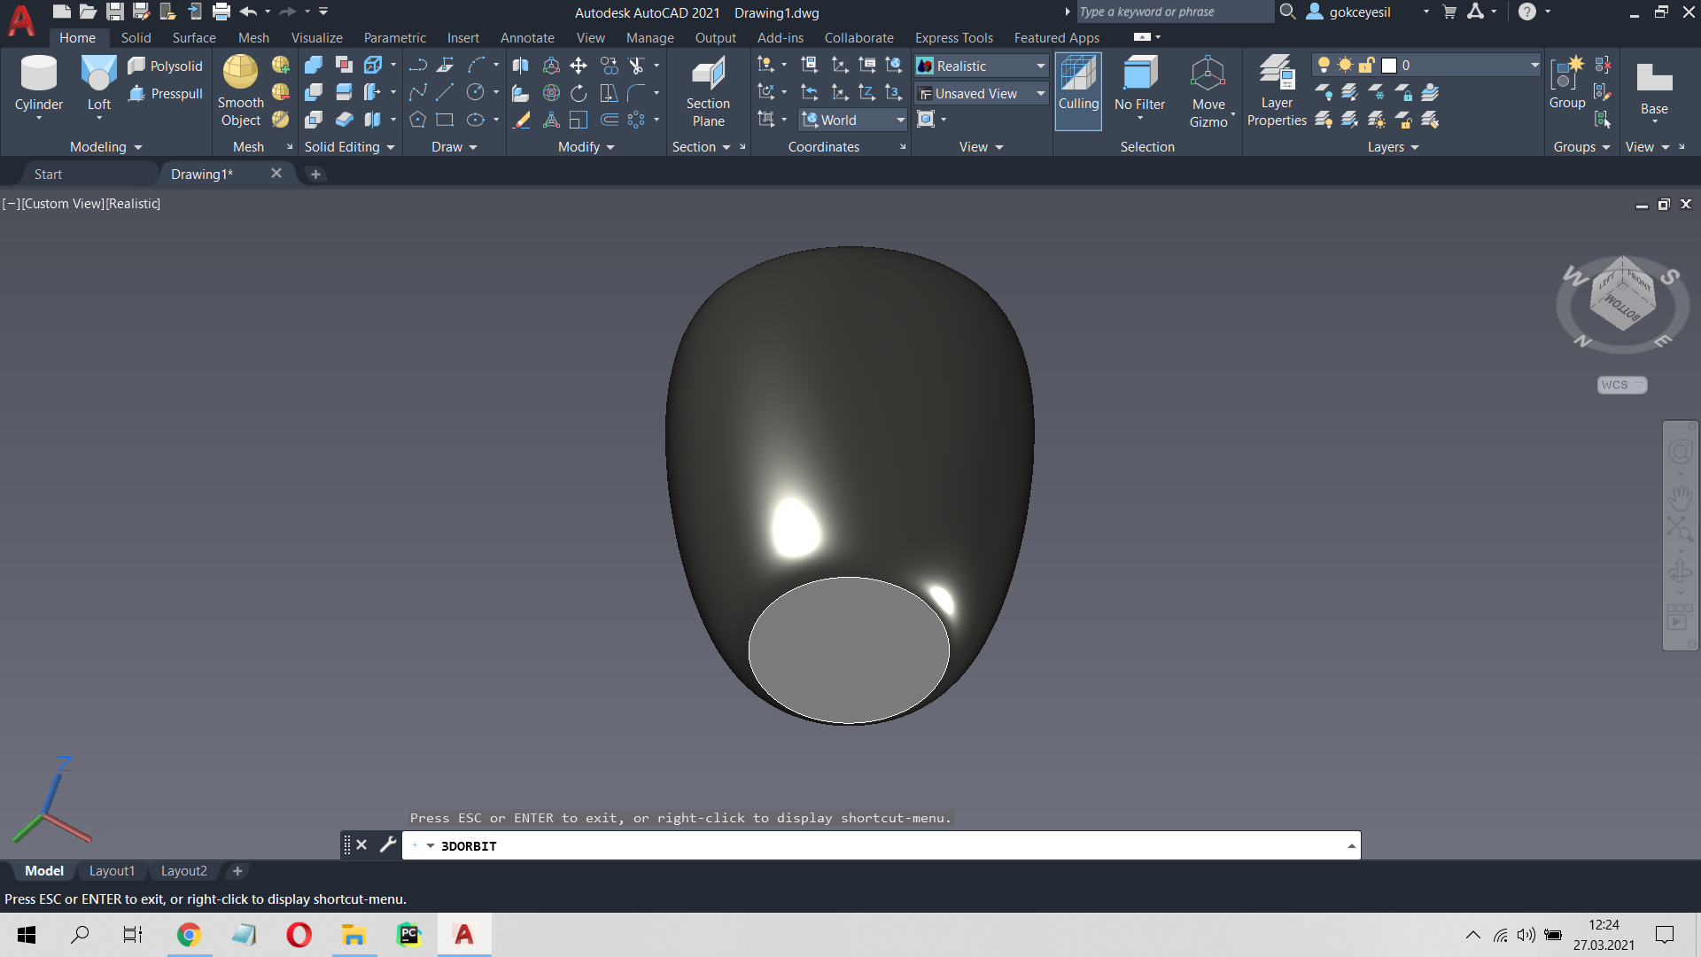Toggle the Culling selection option

click(x=1078, y=91)
